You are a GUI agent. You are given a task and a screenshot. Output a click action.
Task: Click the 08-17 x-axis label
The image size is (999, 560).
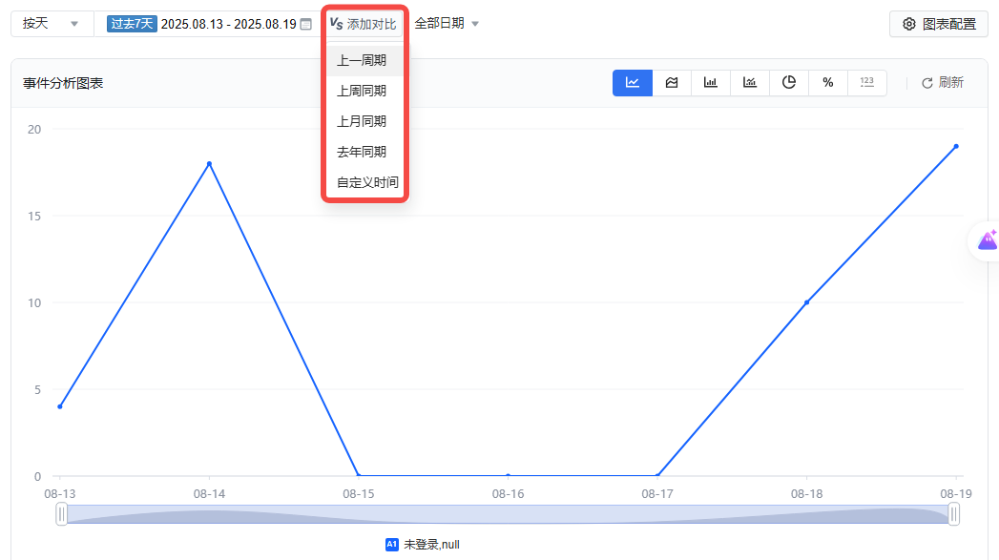pos(656,494)
